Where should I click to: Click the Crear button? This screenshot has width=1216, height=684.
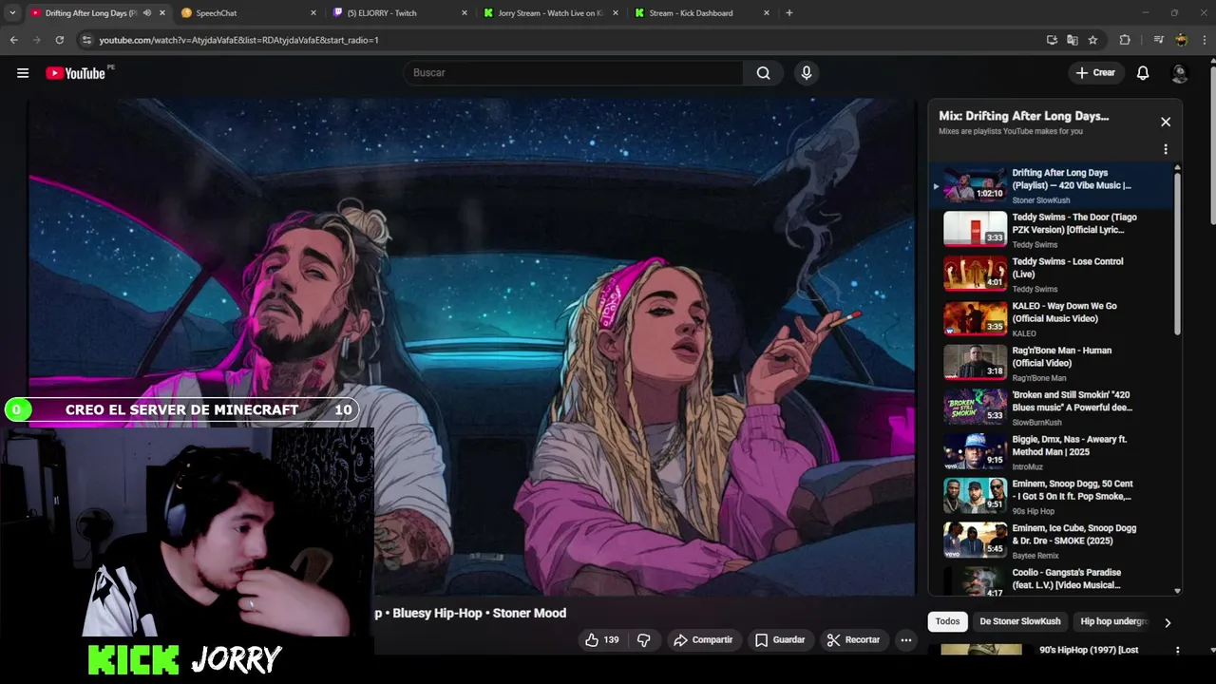[x=1094, y=73]
